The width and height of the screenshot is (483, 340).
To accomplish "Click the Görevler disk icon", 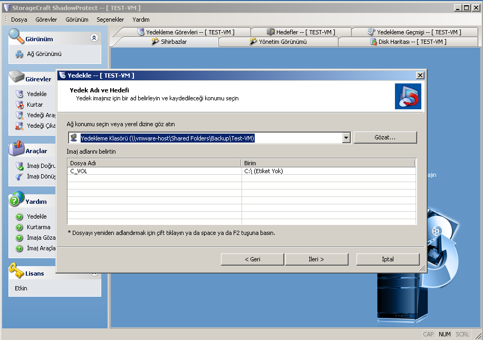I will 17,77.
